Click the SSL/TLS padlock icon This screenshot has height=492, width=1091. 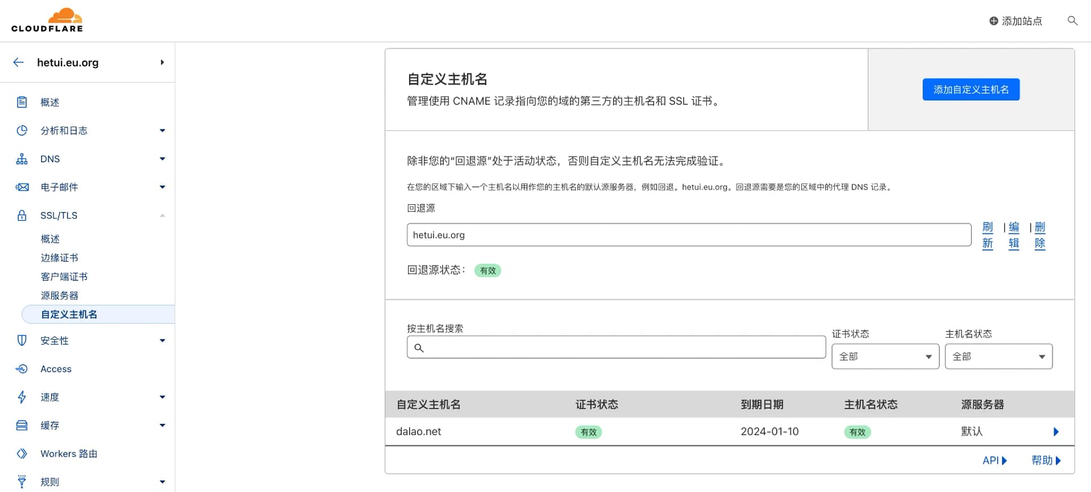pos(22,216)
